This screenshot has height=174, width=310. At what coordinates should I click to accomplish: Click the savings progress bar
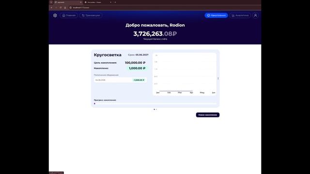click(155, 103)
